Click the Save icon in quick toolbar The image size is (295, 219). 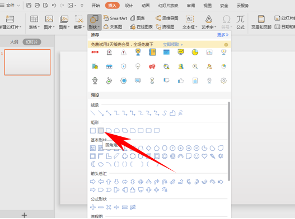[29, 5]
